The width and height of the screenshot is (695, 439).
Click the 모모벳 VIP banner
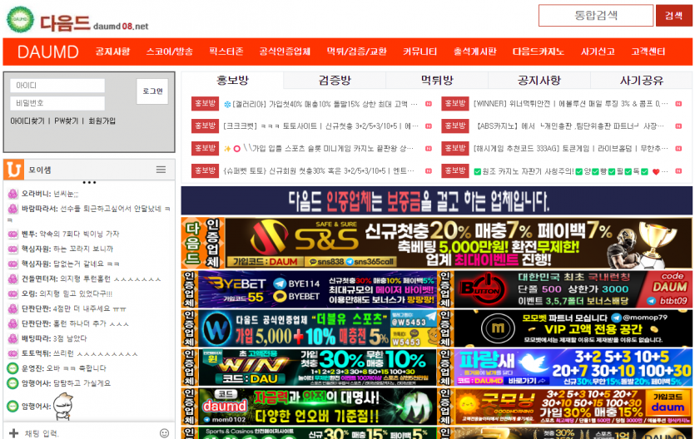coord(564,328)
